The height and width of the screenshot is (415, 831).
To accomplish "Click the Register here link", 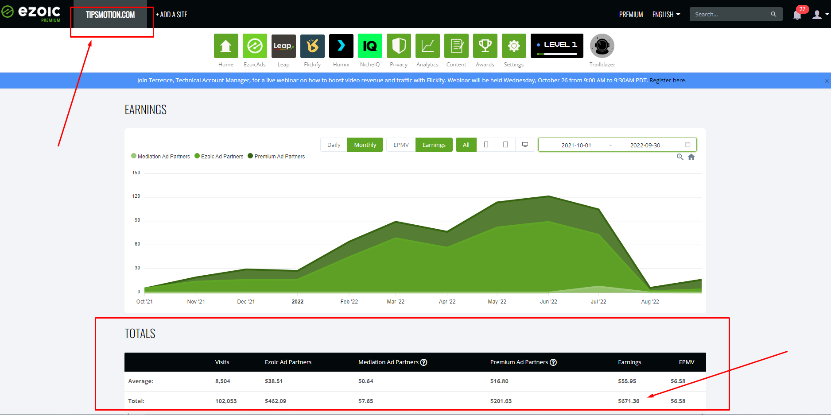I will pyautogui.click(x=668, y=80).
